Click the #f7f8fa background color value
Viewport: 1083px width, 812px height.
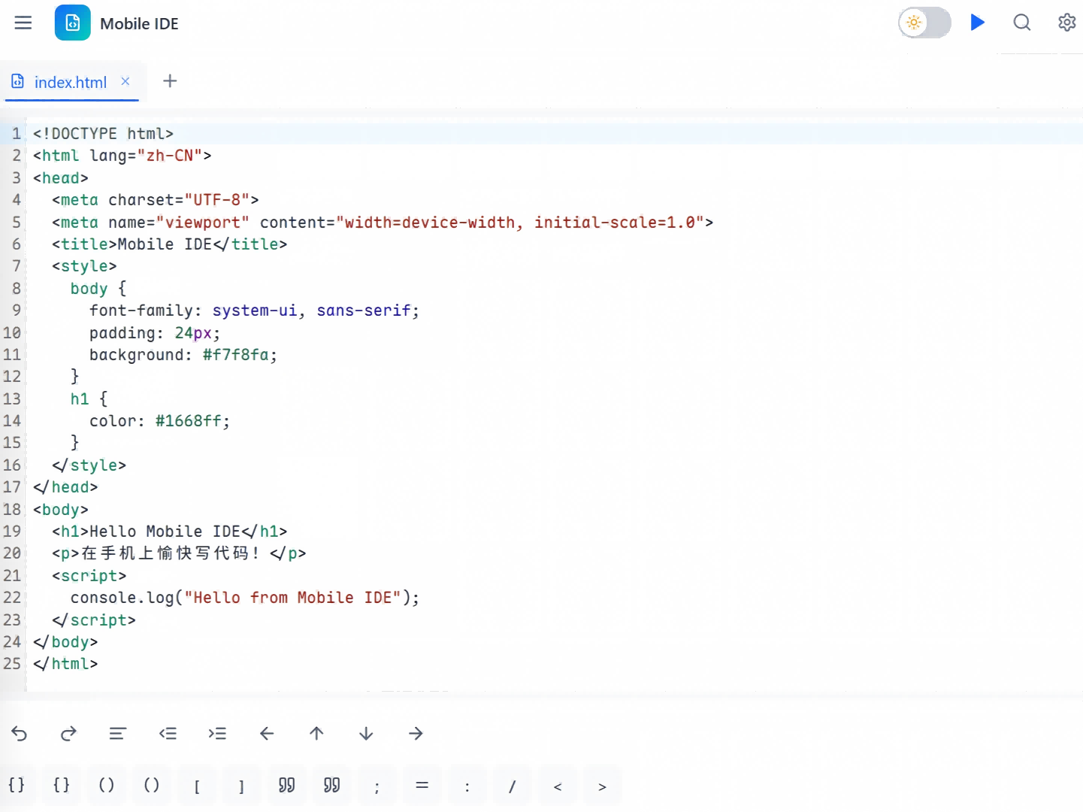[x=235, y=355]
